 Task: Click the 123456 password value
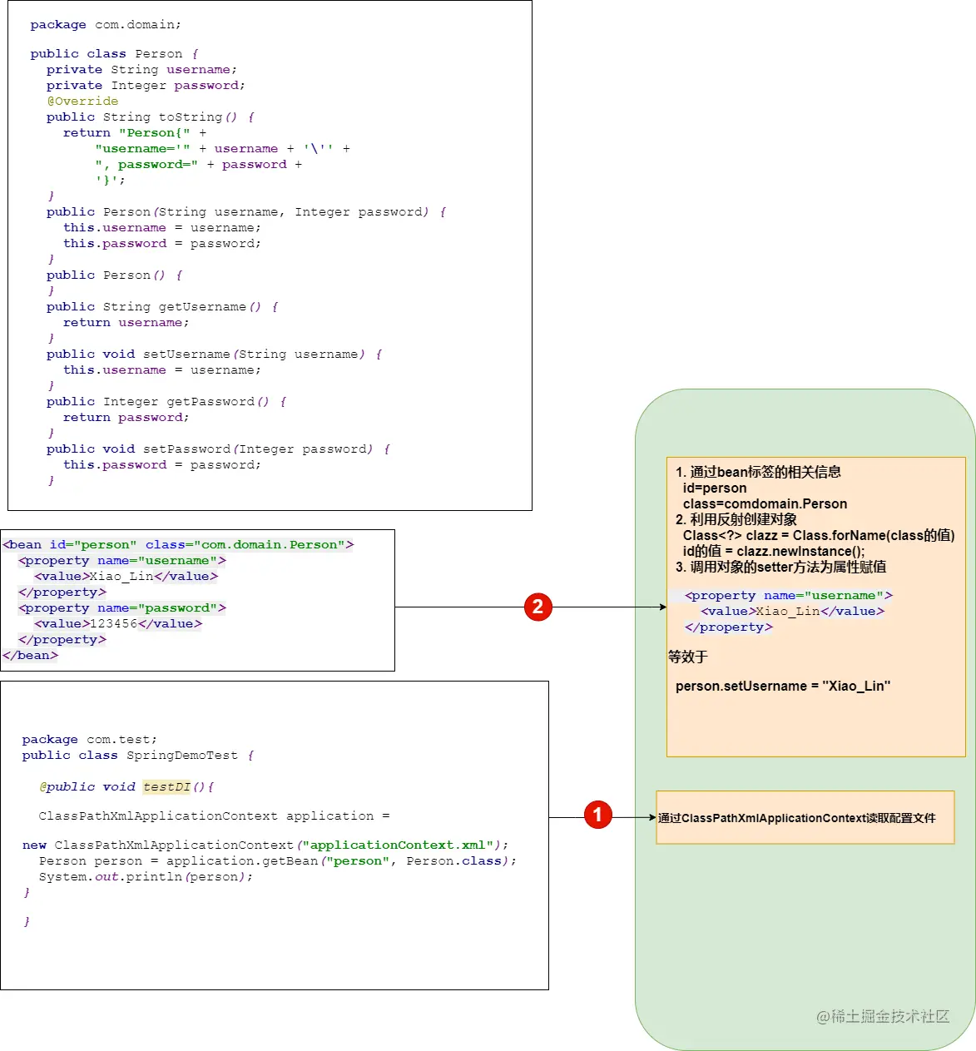[113, 624]
